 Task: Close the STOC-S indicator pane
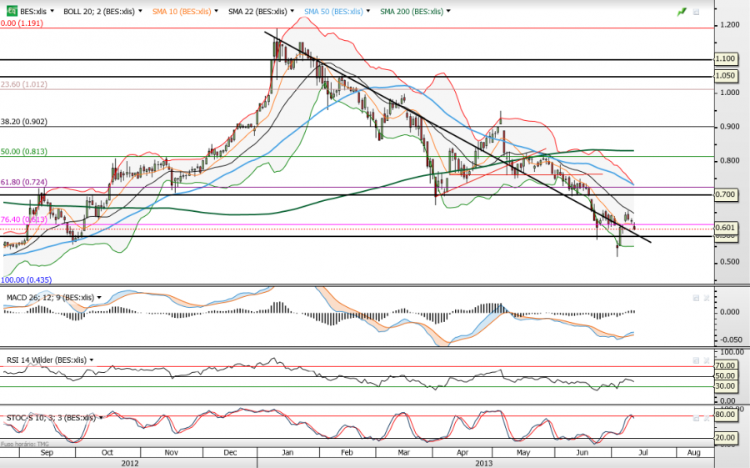[x=707, y=418]
